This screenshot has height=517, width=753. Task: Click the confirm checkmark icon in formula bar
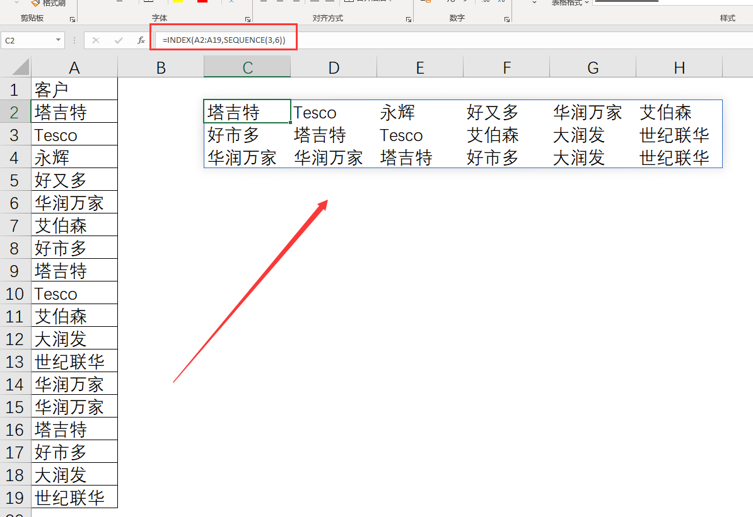point(118,40)
